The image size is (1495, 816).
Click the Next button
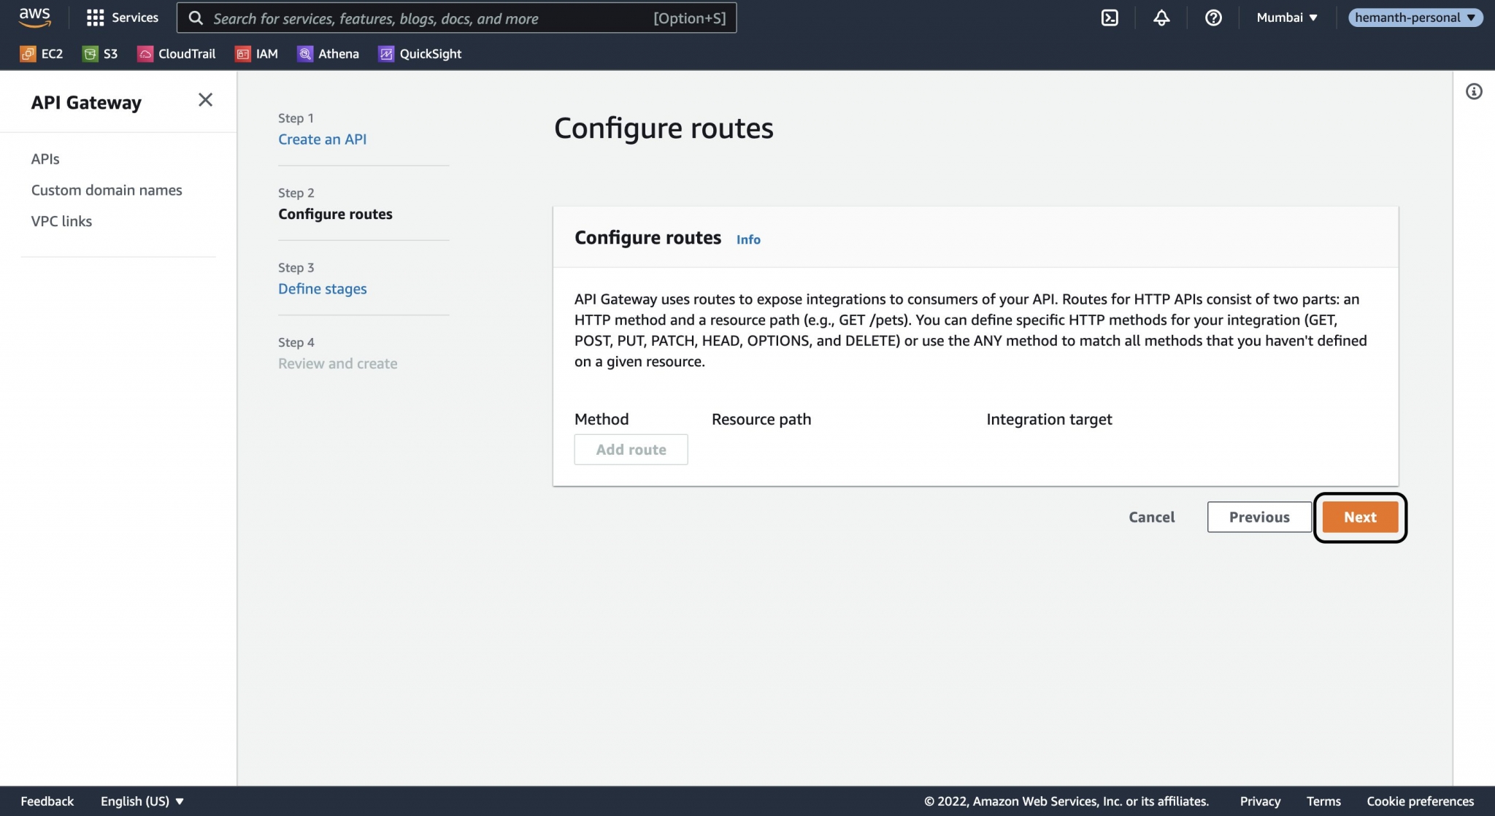tap(1359, 517)
